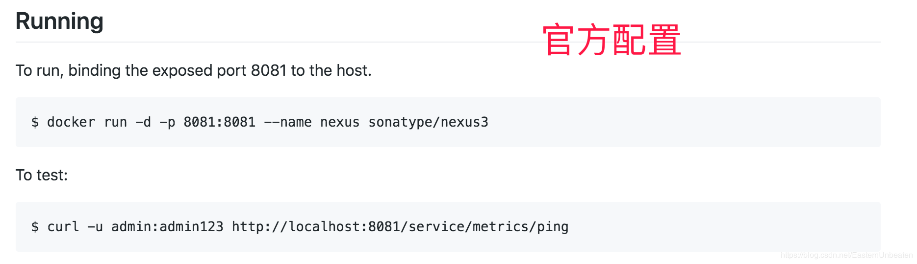Click the -d flag in docker command
Viewport: 917px width, 264px height.
pyautogui.click(x=143, y=122)
